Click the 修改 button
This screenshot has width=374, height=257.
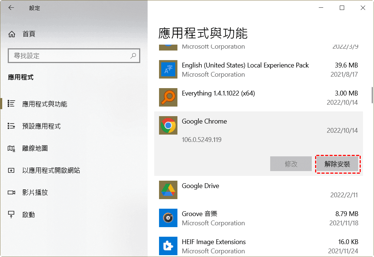[x=291, y=164]
